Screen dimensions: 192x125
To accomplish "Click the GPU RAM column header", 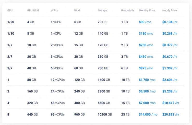I will (x=33, y=11).
